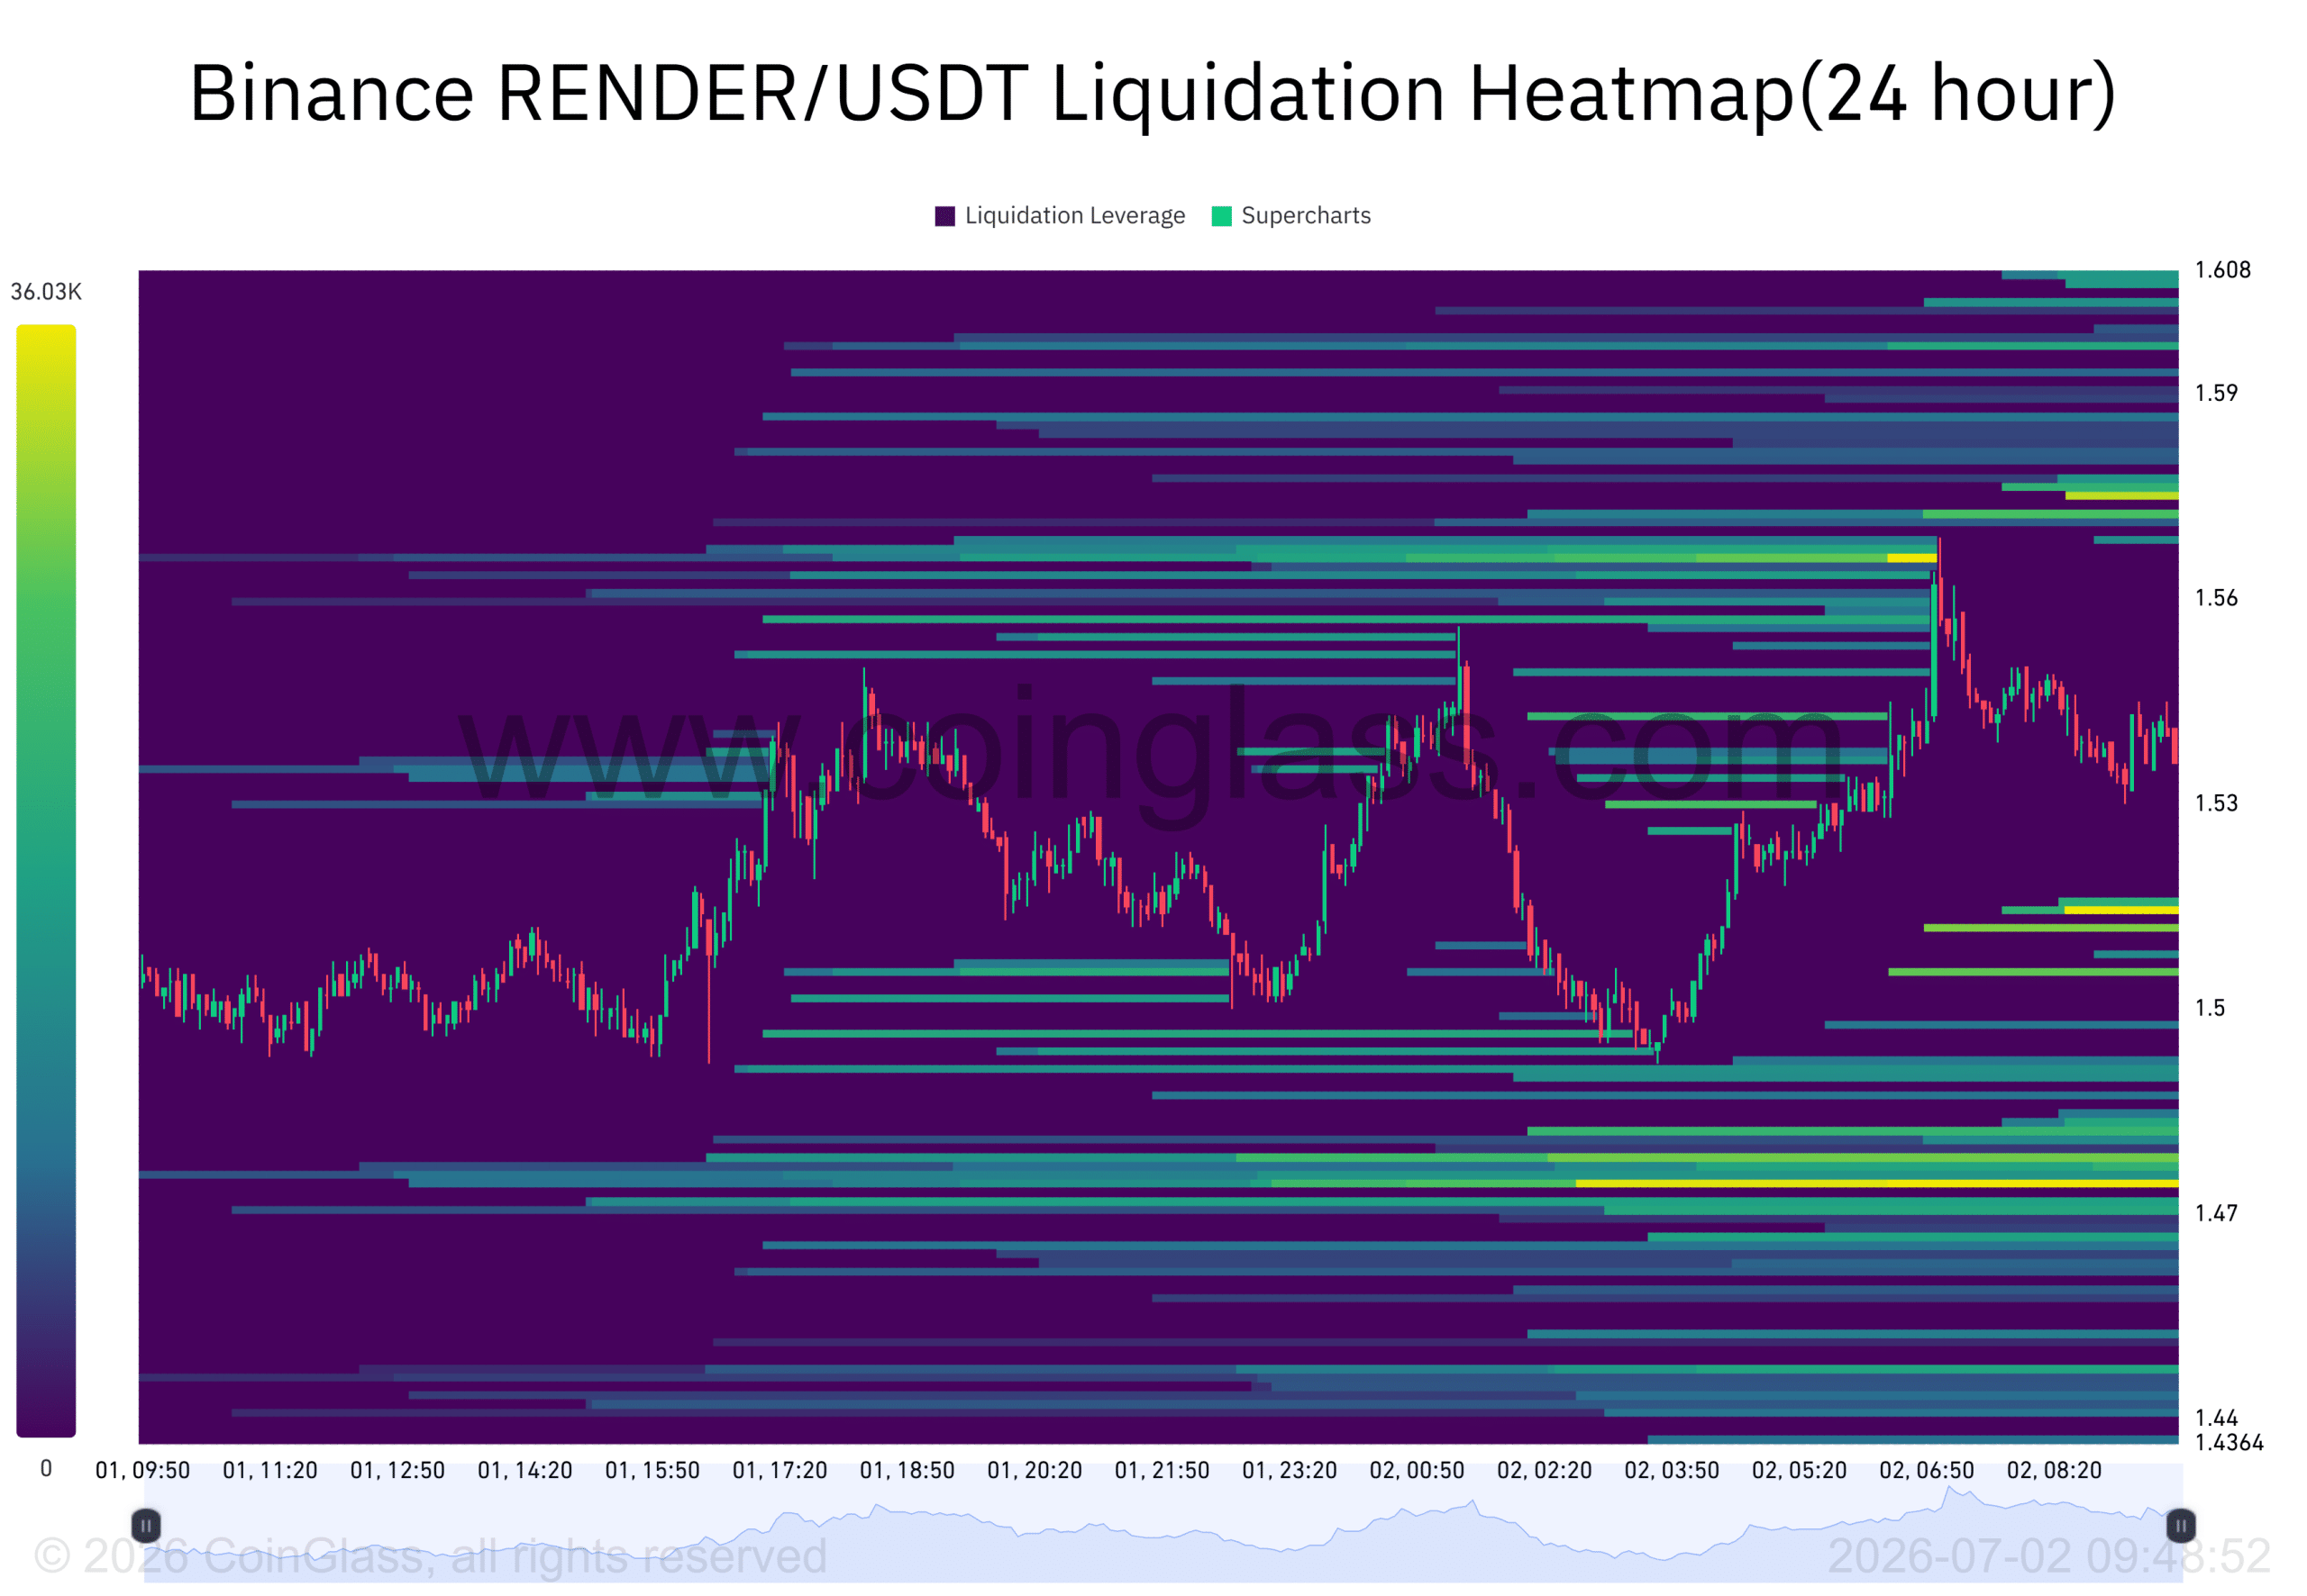Click the chart title Binance RENDER/USDT Liquidation Heatmap
The height and width of the screenshot is (1596, 2307).
1153,93
